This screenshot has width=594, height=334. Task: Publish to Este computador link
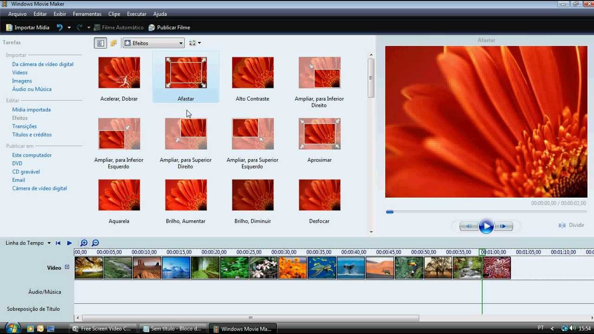coord(32,155)
